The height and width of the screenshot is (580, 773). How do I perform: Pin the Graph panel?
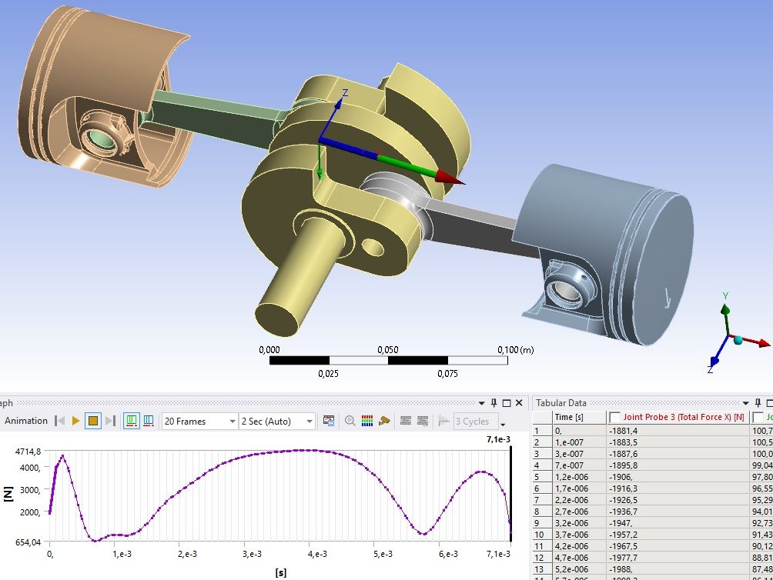click(x=494, y=403)
